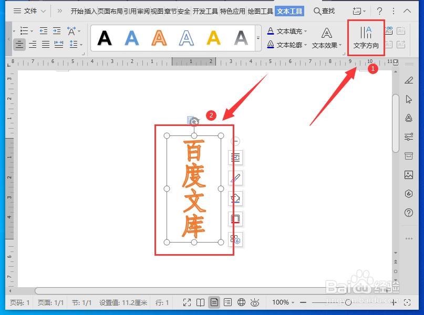Click the shape outline floating icon
This screenshot has width=424, height=315.
(x=235, y=219)
